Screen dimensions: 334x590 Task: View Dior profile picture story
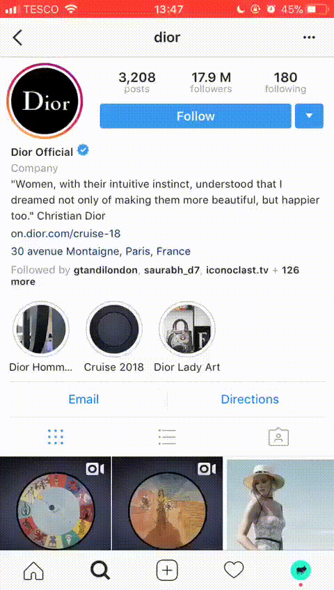(45, 101)
